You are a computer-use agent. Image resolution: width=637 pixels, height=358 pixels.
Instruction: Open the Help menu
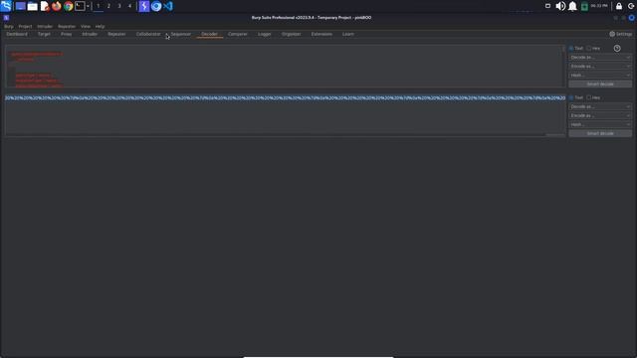click(100, 27)
